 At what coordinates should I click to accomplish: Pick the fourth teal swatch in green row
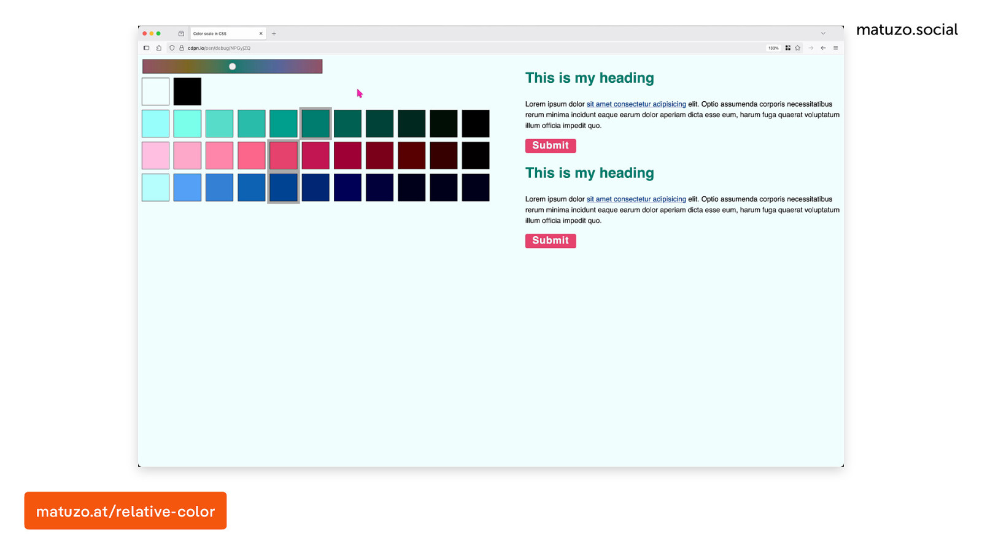(x=252, y=123)
